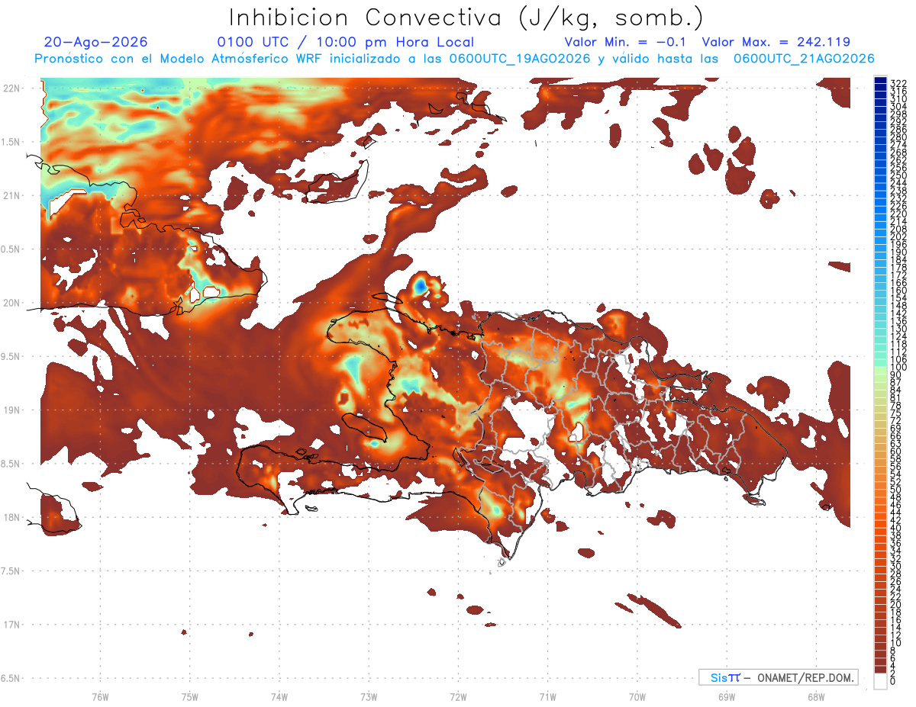The image size is (916, 707).
Task: Click the '7.5N' latitude label
Action: [x=11, y=570]
